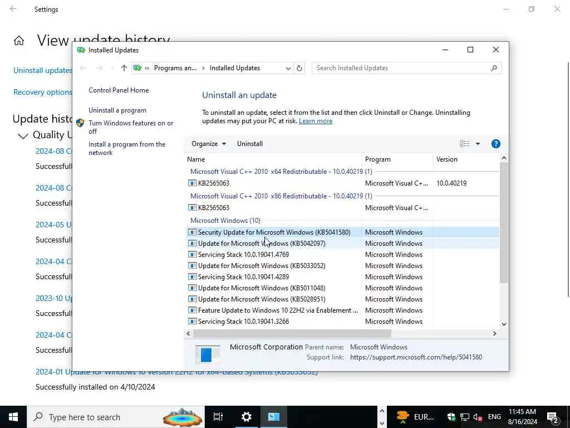Open the recent locations dropdown arrow
570x428 pixels.
(112, 68)
